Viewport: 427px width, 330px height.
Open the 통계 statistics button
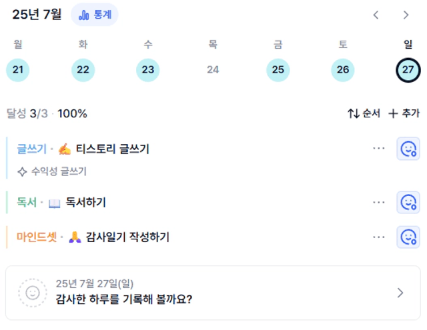95,15
